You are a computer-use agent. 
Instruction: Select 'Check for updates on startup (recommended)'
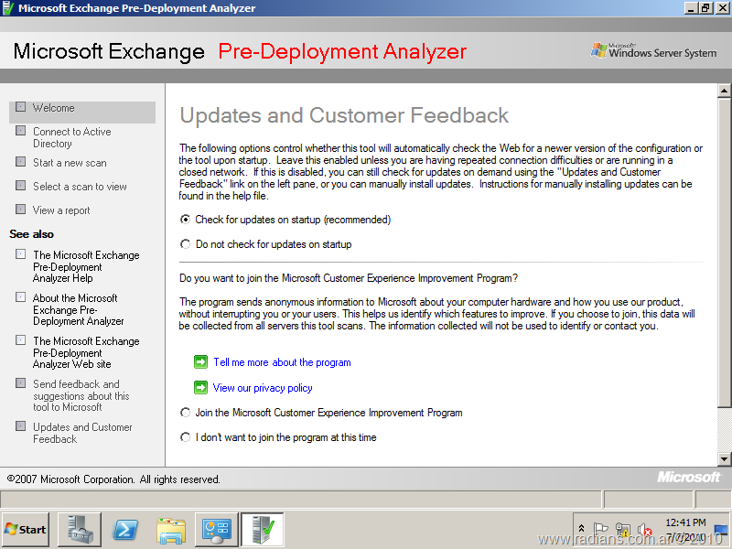pyautogui.click(x=186, y=220)
